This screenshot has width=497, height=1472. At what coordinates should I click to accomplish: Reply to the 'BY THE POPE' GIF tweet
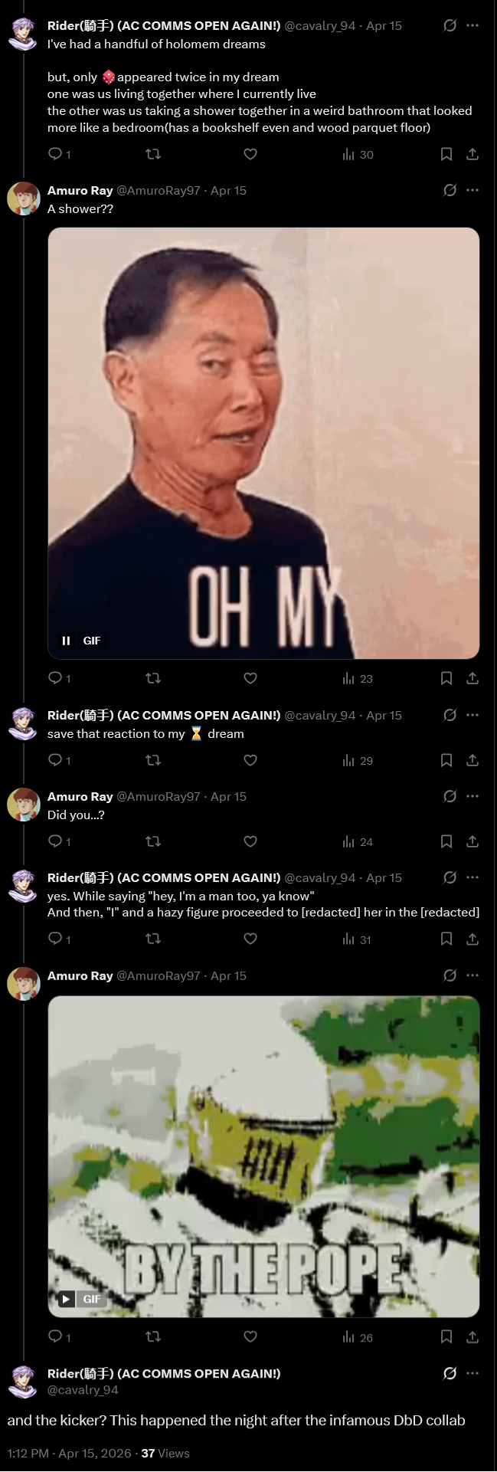click(x=60, y=1337)
